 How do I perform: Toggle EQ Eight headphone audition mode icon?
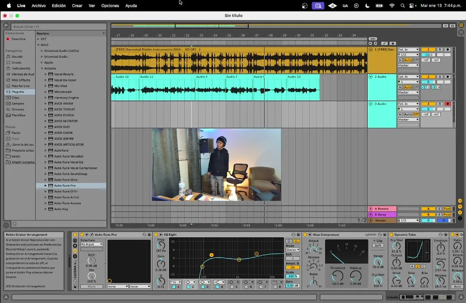click(289, 241)
